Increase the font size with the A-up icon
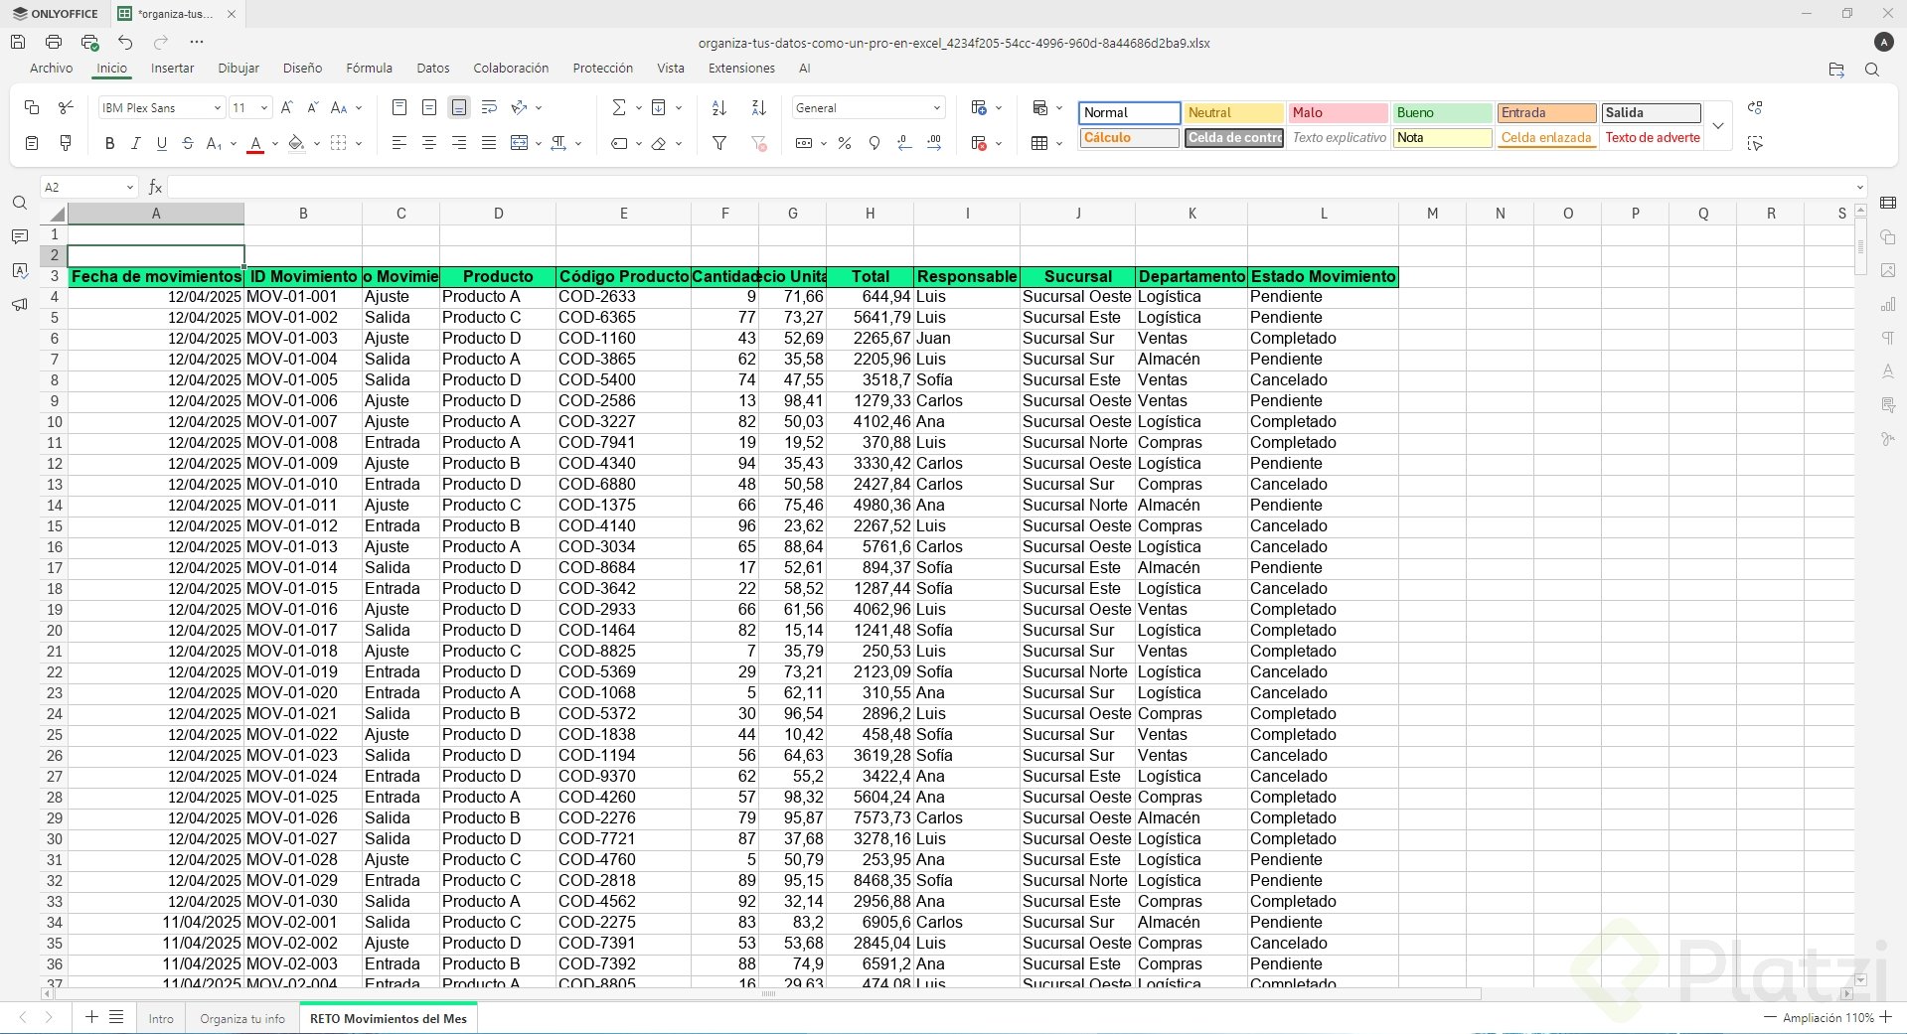Image resolution: width=1907 pixels, height=1034 pixels. (287, 107)
